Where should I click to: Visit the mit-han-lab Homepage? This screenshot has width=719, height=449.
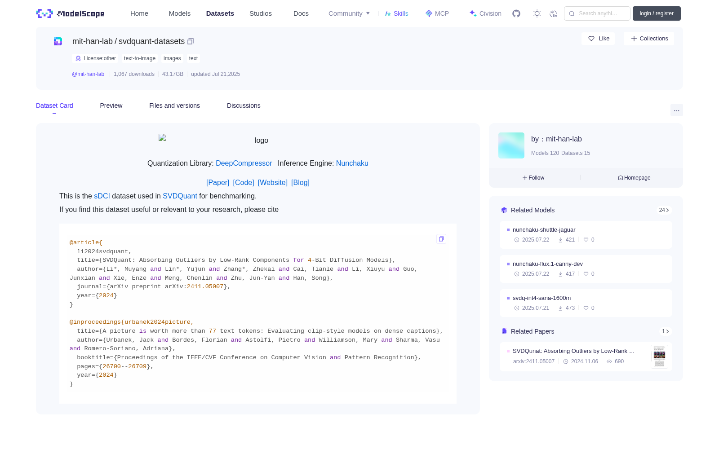pos(634,178)
